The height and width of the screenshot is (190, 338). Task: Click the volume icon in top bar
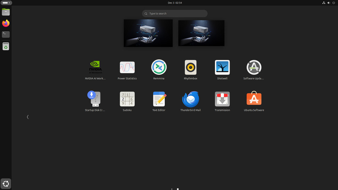coord(329,3)
